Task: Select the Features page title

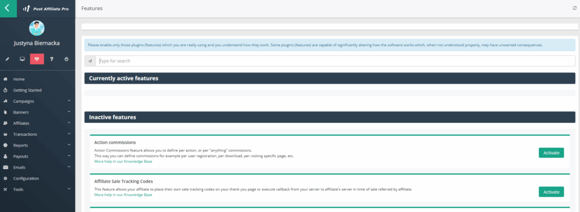Action: coord(92,8)
